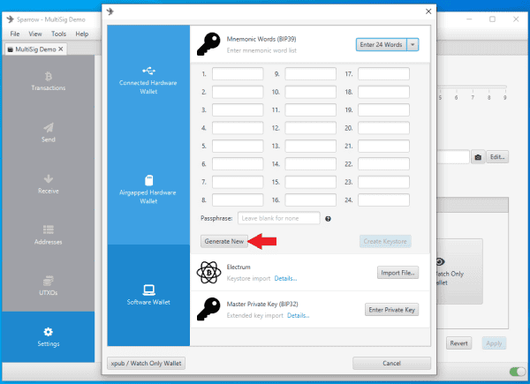Click the Create Keystore button

tap(385, 242)
